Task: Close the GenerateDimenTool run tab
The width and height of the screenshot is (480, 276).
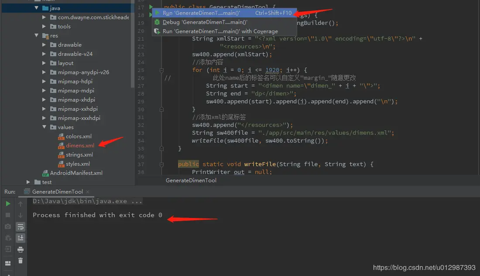Action: [x=88, y=192]
